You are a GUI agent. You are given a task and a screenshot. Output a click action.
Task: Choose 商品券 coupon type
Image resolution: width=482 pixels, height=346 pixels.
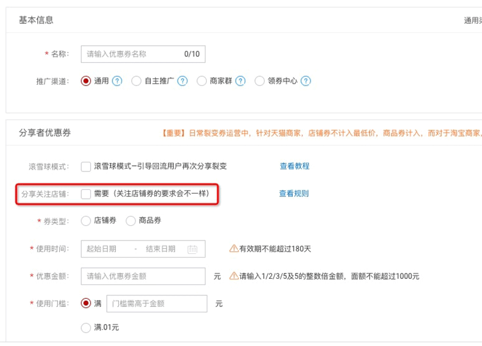coord(131,221)
